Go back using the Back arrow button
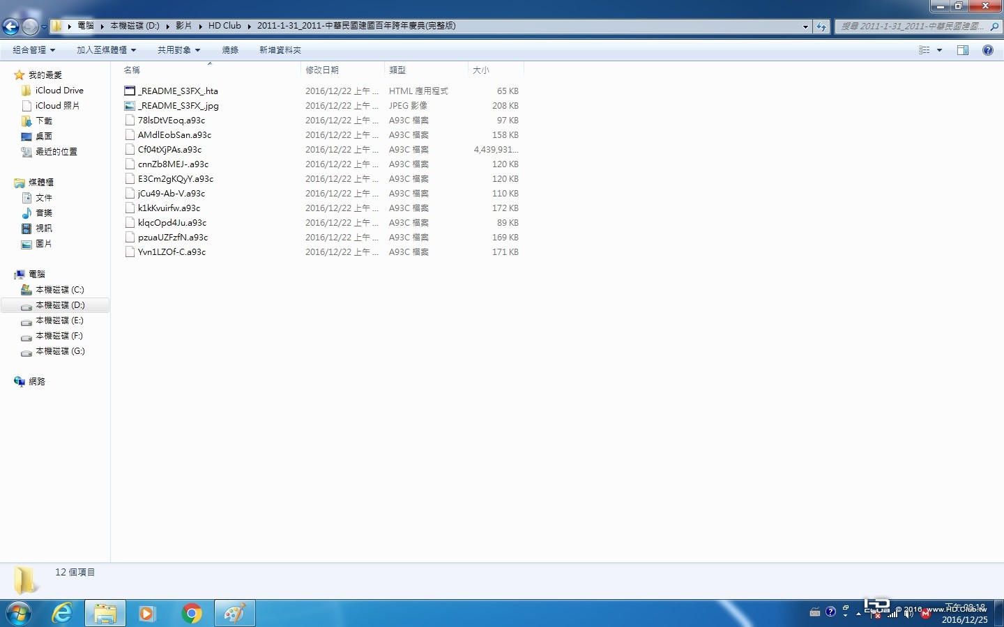Image resolution: width=1004 pixels, height=627 pixels. click(x=10, y=26)
